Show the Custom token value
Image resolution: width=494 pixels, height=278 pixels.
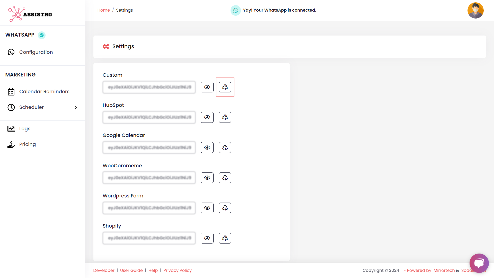pyautogui.click(x=207, y=87)
